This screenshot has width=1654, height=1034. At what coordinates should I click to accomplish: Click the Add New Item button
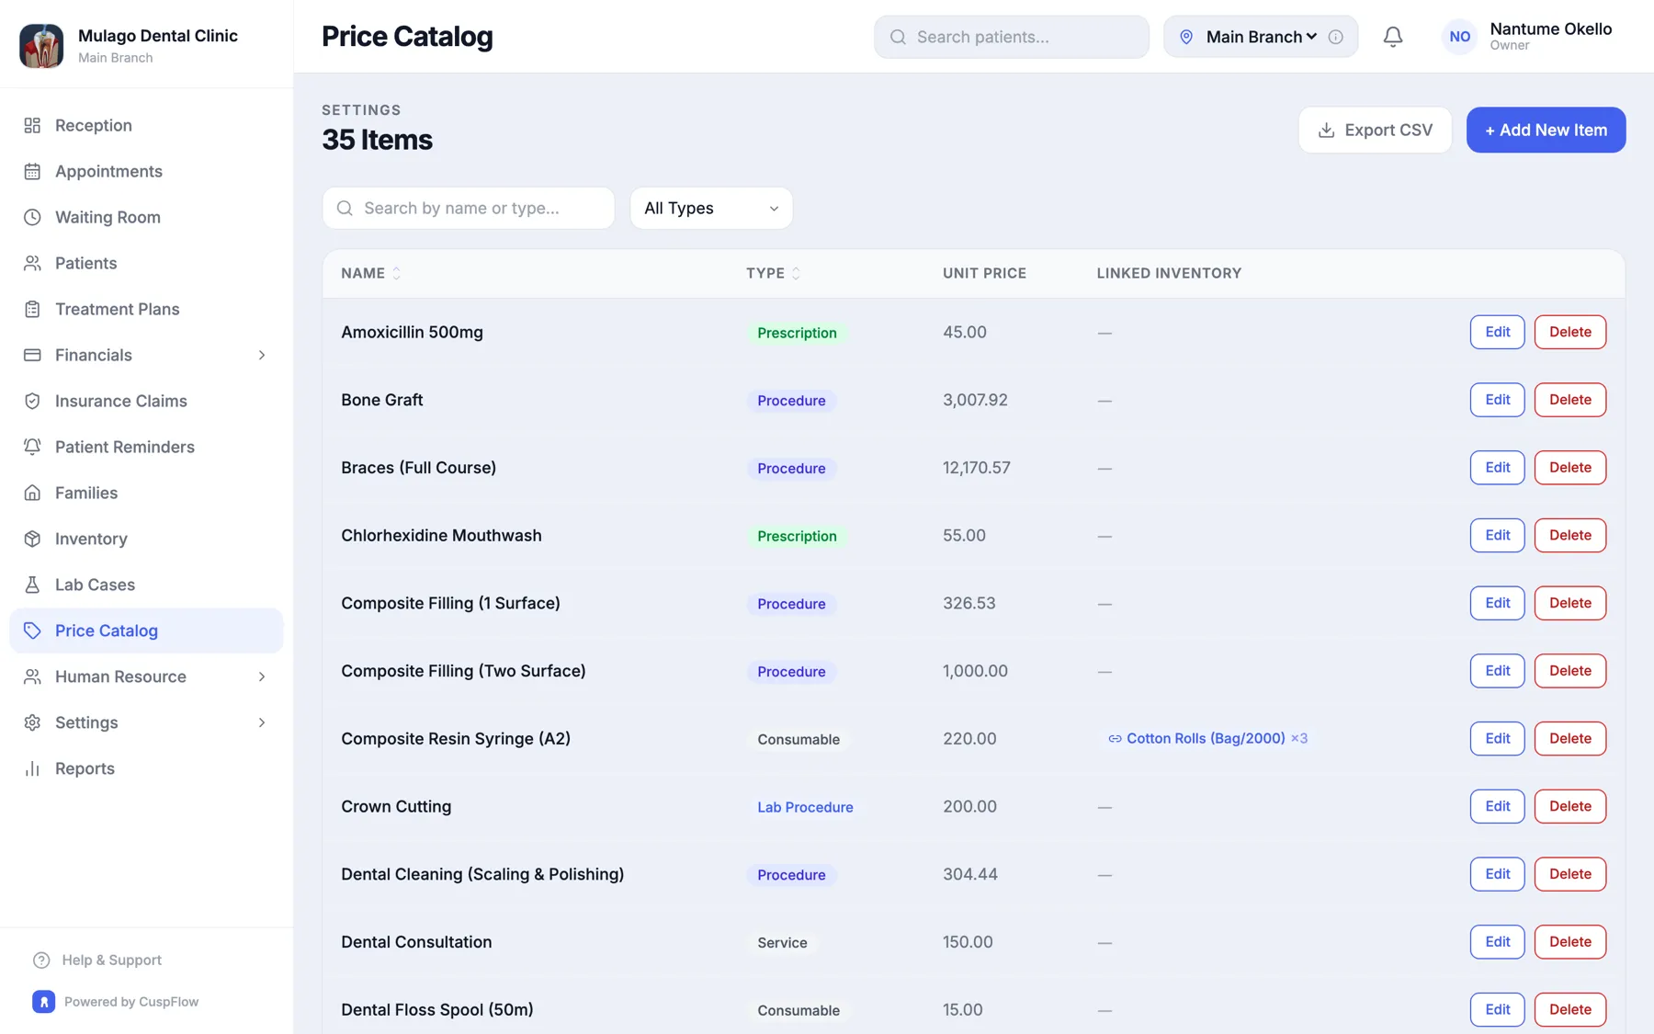(1546, 130)
